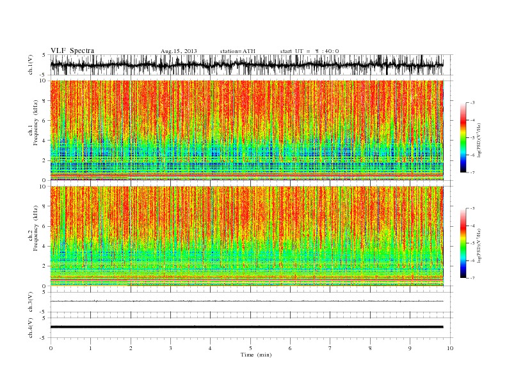Click the "-7" tick on ch.1 colorbar
This screenshot has width=507, height=391.
tap(471, 172)
